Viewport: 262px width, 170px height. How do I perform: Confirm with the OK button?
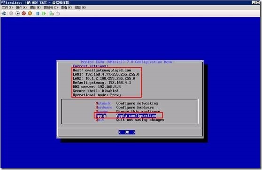point(127,132)
